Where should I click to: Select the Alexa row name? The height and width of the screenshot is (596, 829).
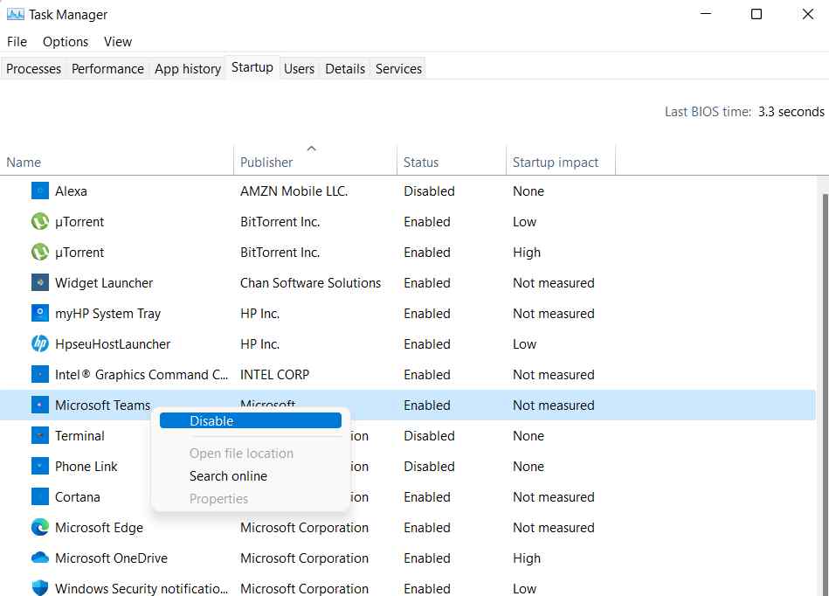(x=71, y=191)
